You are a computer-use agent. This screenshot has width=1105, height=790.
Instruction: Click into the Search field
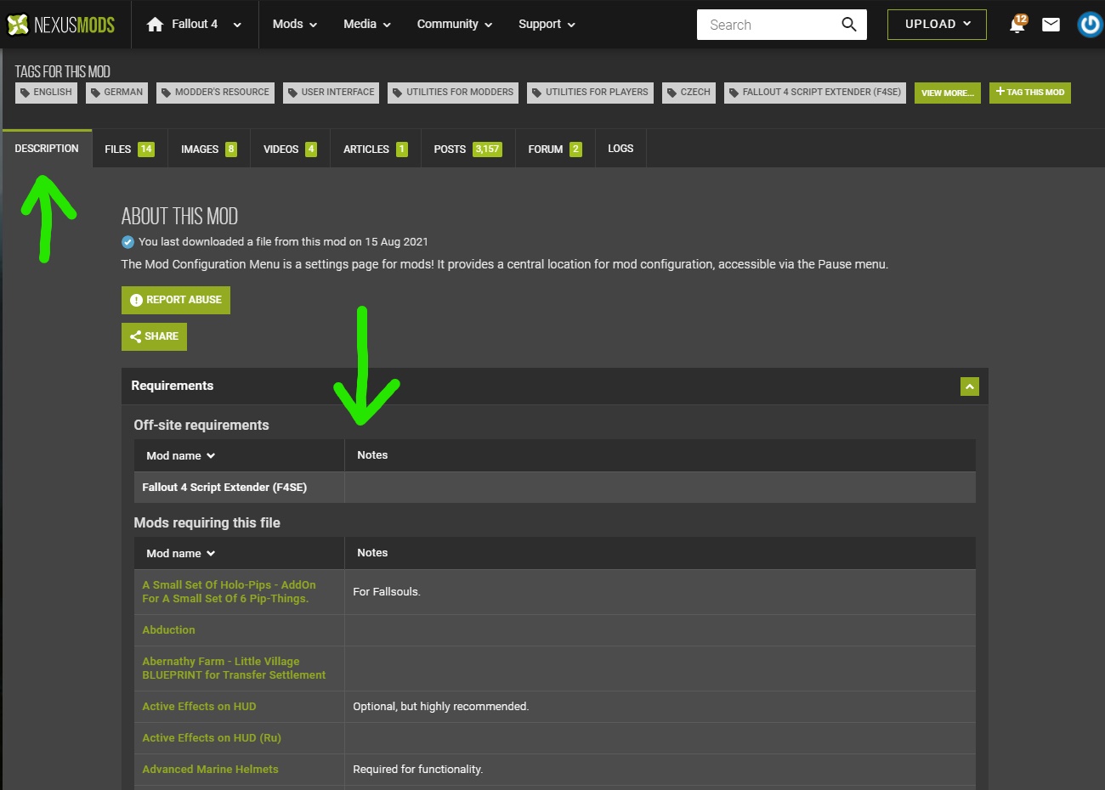pos(769,25)
